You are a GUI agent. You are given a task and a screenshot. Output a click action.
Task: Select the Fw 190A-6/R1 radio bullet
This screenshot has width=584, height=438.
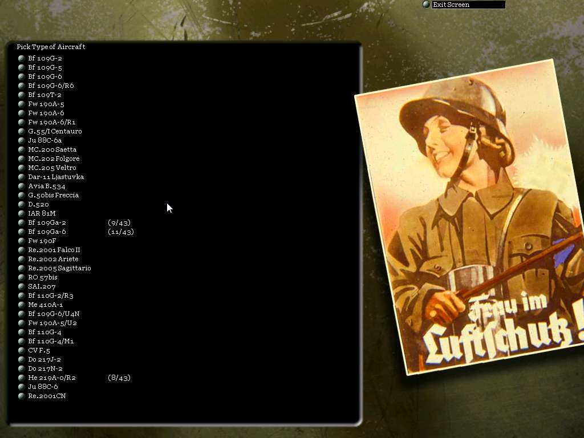click(22, 122)
